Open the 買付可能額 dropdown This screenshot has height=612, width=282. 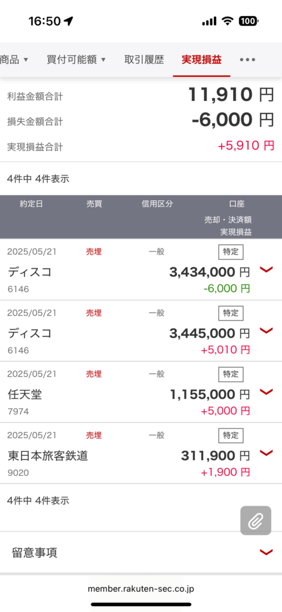point(76,60)
